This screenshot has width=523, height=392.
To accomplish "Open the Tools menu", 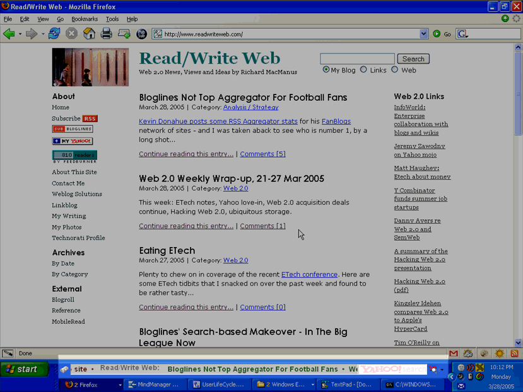I will click(112, 19).
